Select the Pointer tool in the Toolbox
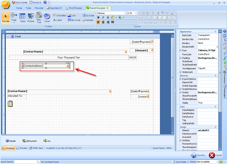227x164 pixels. point(5,18)
